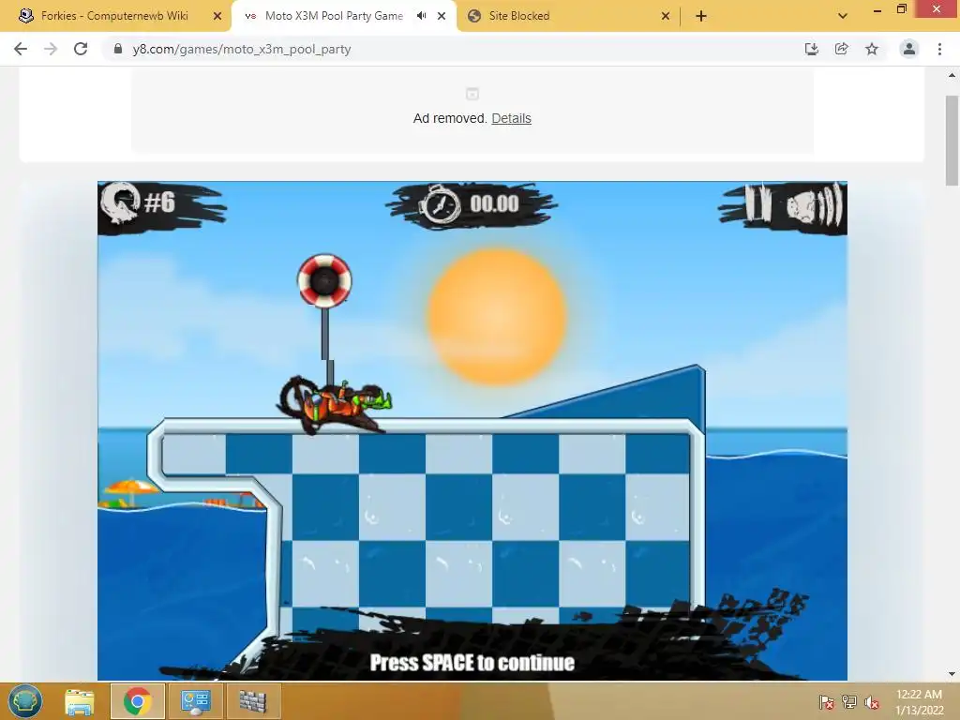960x720 pixels.
Task: Open the Windows Start orb
Action: [25, 701]
